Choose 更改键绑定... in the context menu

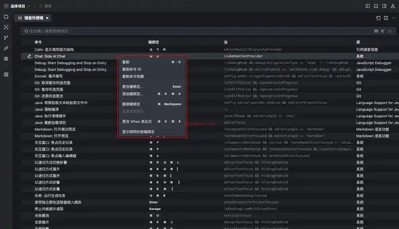pyautogui.click(x=152, y=87)
